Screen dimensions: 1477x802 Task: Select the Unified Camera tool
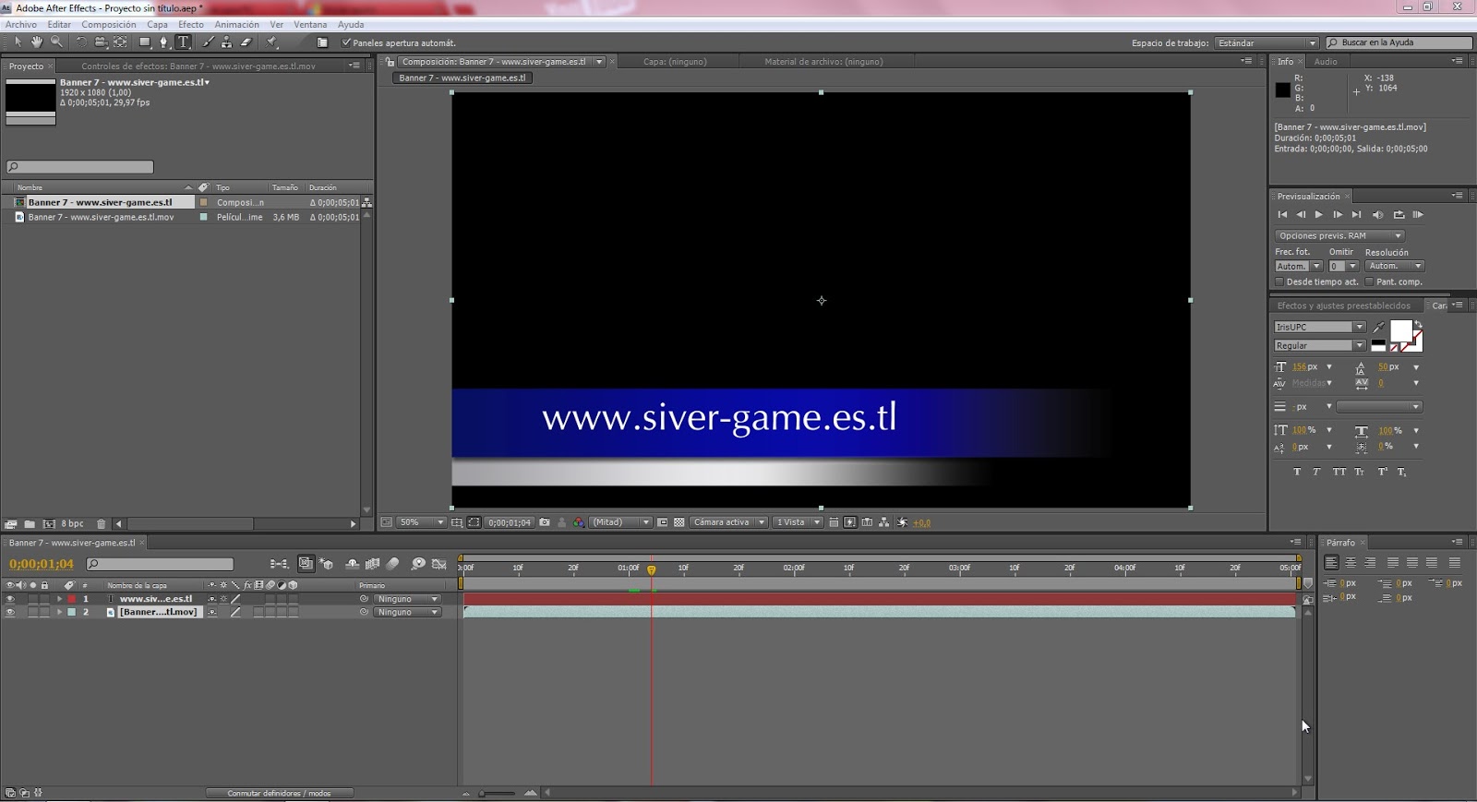(x=101, y=42)
